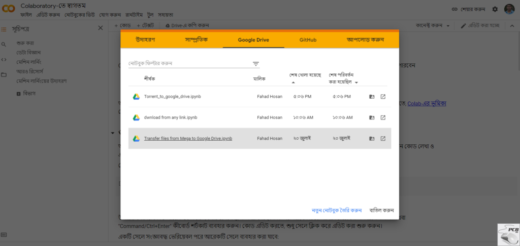Image resolution: width=520 pixels, height=246 pixels.
Task: Open the সহায়তা menu
Action: 165,15
